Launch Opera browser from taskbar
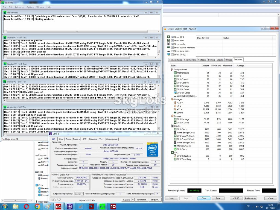The image size is (280, 210). [26, 207]
